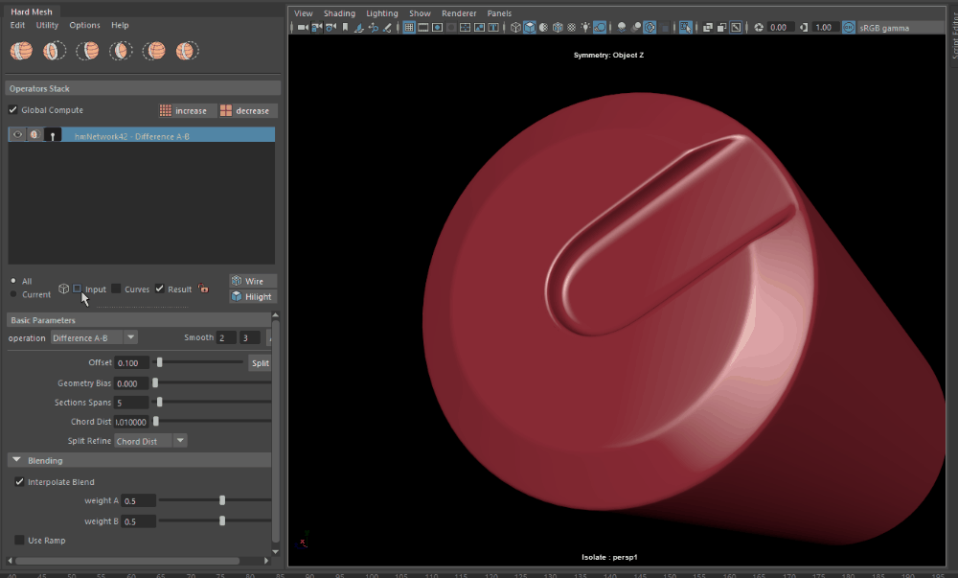The image size is (958, 578).
Task: Click the parameters panel scroll down arrow
Action: pyautogui.click(x=276, y=552)
